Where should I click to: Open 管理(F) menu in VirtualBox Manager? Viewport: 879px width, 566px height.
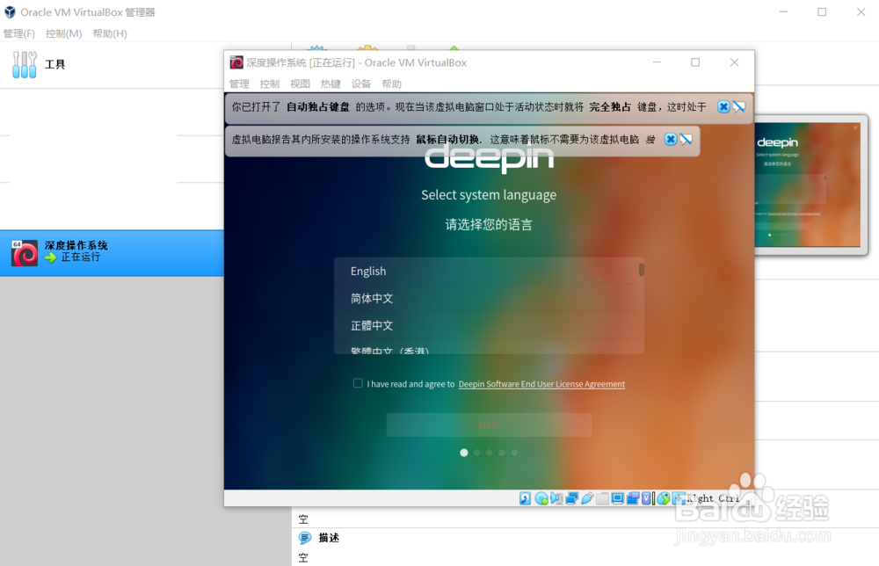pos(19,33)
